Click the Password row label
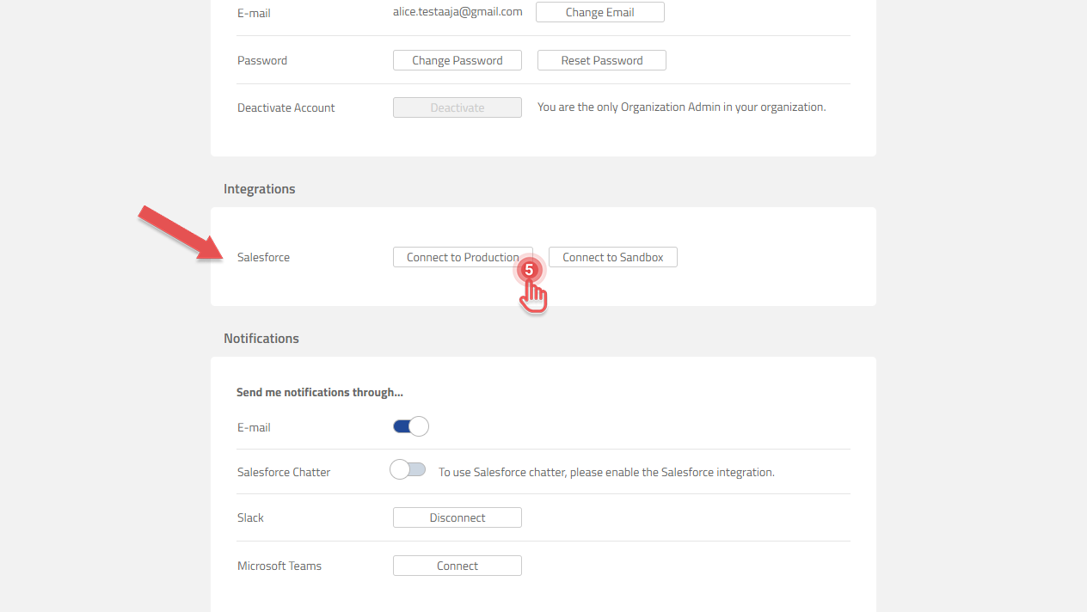 pyautogui.click(x=261, y=59)
